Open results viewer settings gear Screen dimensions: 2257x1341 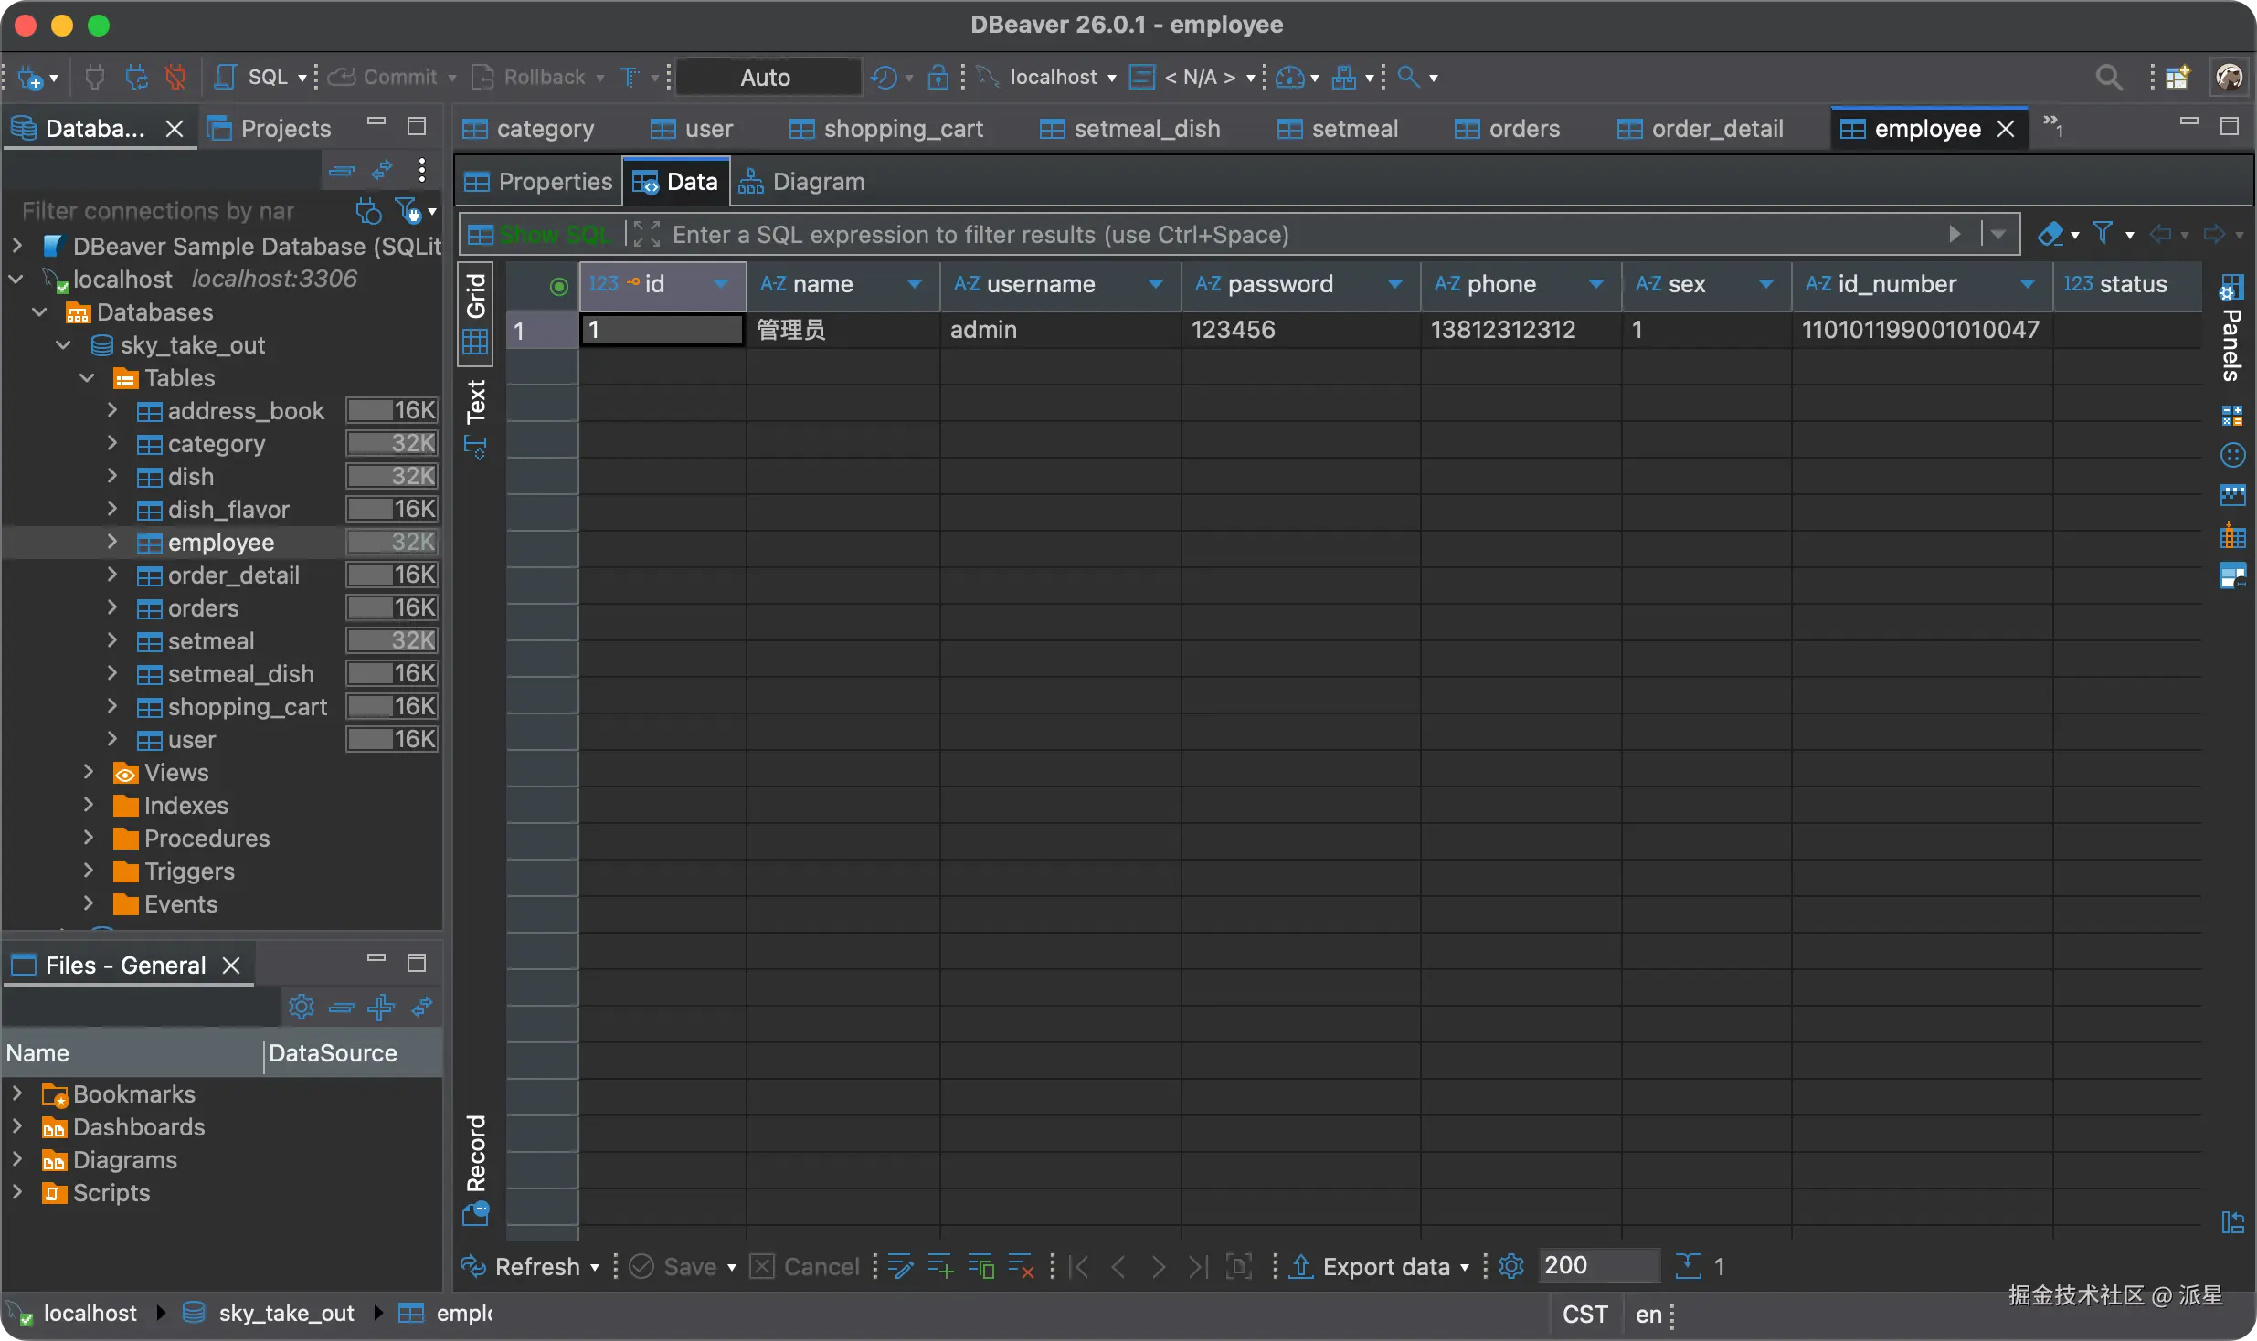click(1511, 1266)
